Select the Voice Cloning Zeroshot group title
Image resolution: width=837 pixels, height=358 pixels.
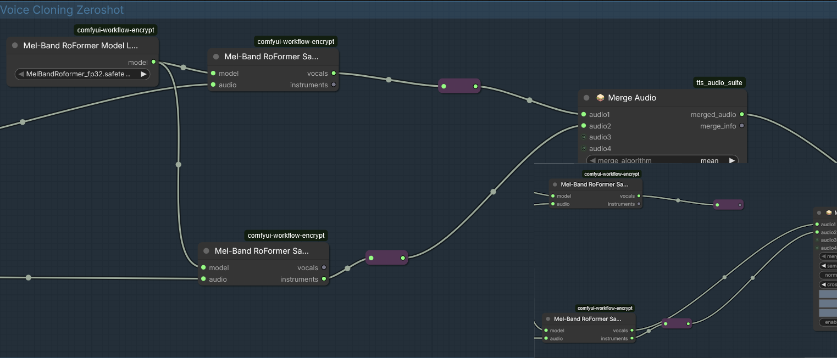point(62,10)
